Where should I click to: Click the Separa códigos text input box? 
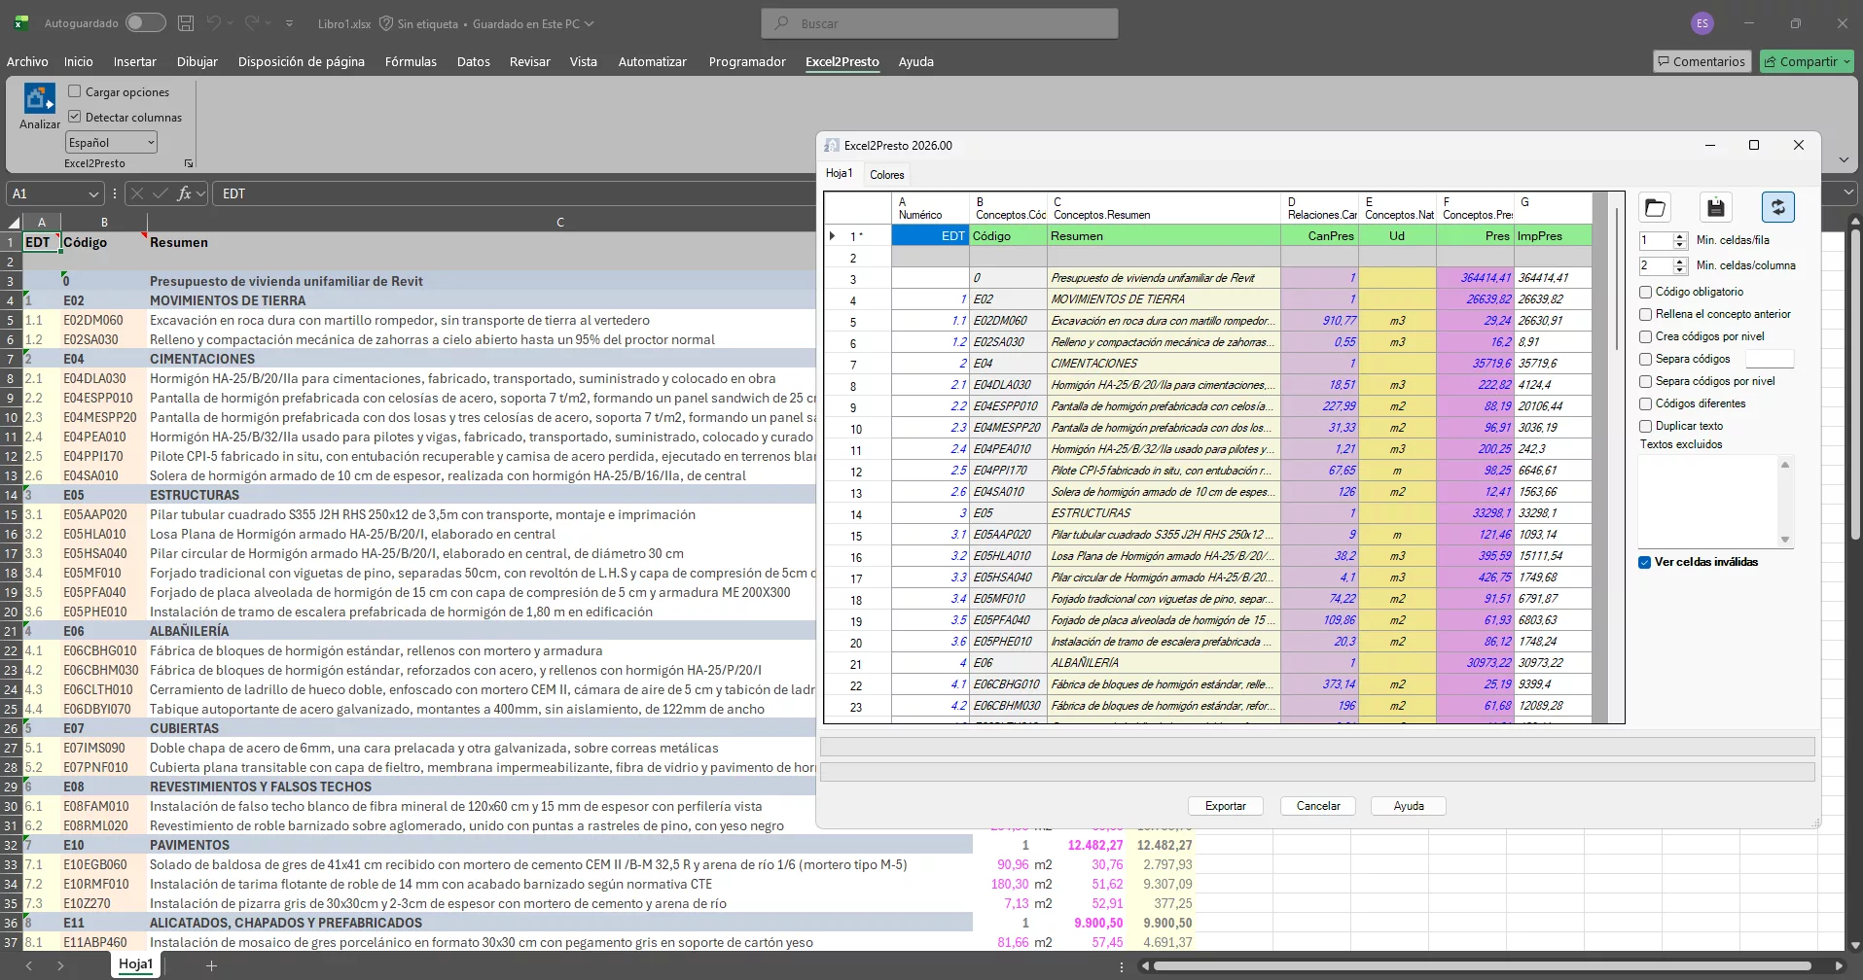(x=1770, y=359)
